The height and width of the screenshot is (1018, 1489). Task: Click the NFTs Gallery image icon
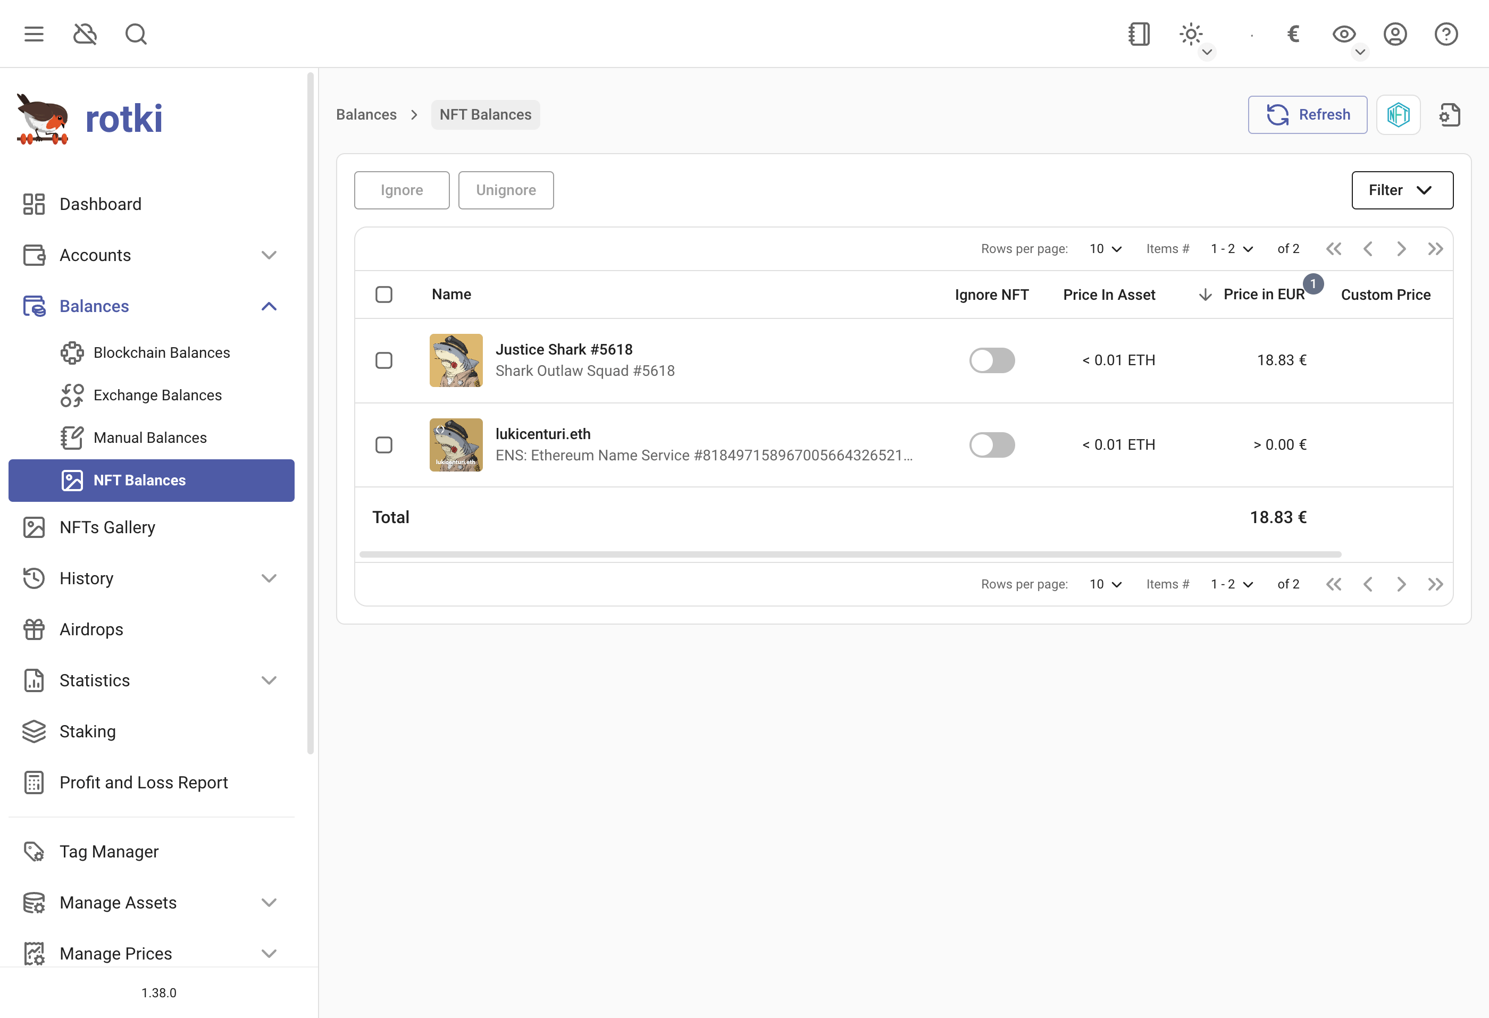(34, 527)
